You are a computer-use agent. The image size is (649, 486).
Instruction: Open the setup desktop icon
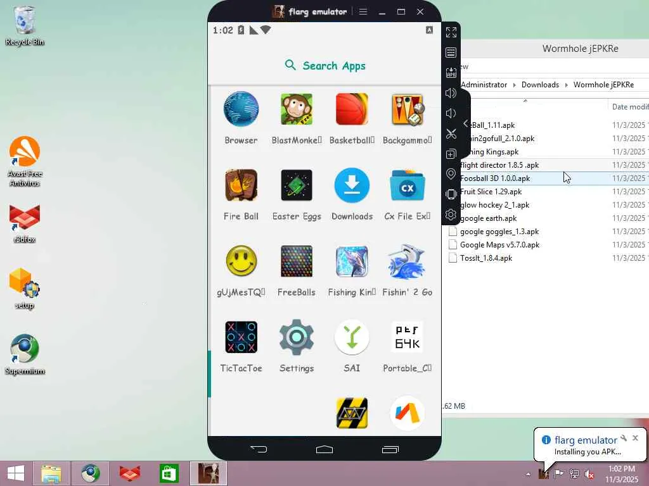[25, 289]
